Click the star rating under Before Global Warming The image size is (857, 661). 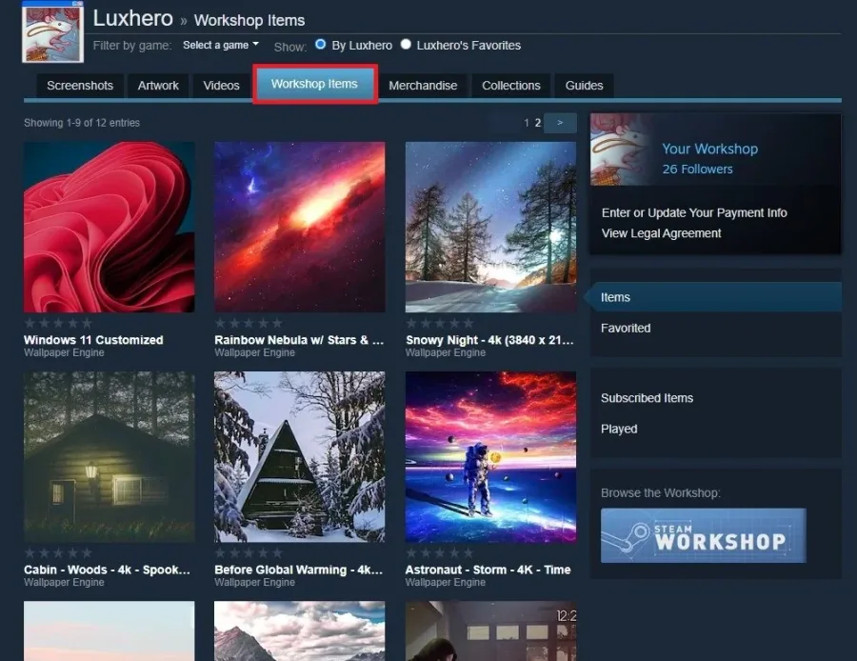[249, 552]
